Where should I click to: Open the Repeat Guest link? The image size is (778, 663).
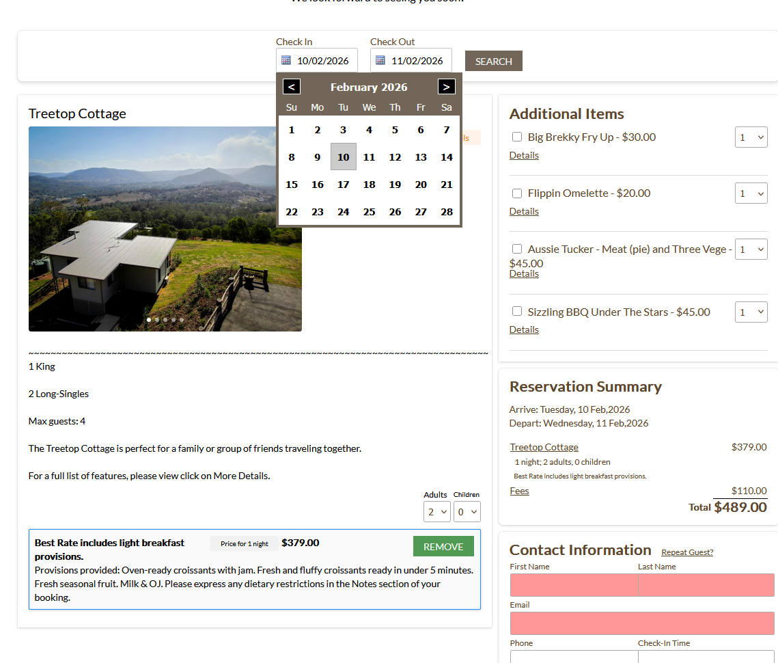tap(686, 552)
